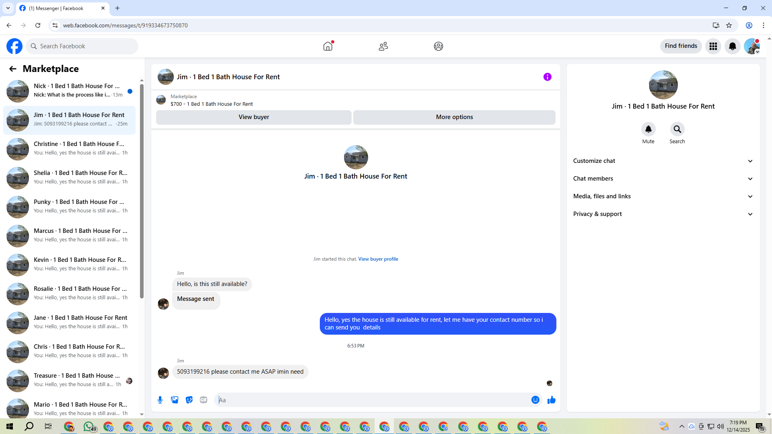Open WhatsApp from the taskbar
Screen dimensions: 772x434
coord(89,426)
